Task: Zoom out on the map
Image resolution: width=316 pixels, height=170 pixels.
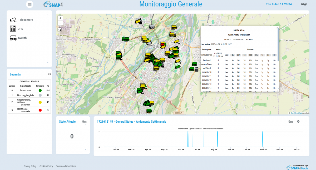Action: point(60,23)
